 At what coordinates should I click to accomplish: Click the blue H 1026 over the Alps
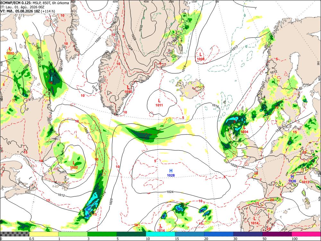292,179
